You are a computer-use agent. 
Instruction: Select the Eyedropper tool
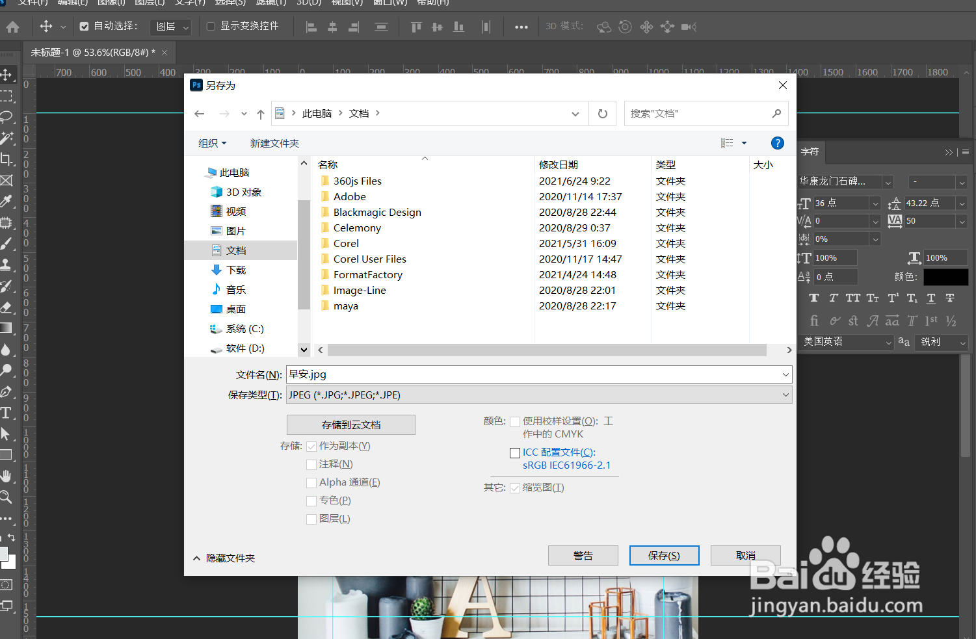coord(7,202)
